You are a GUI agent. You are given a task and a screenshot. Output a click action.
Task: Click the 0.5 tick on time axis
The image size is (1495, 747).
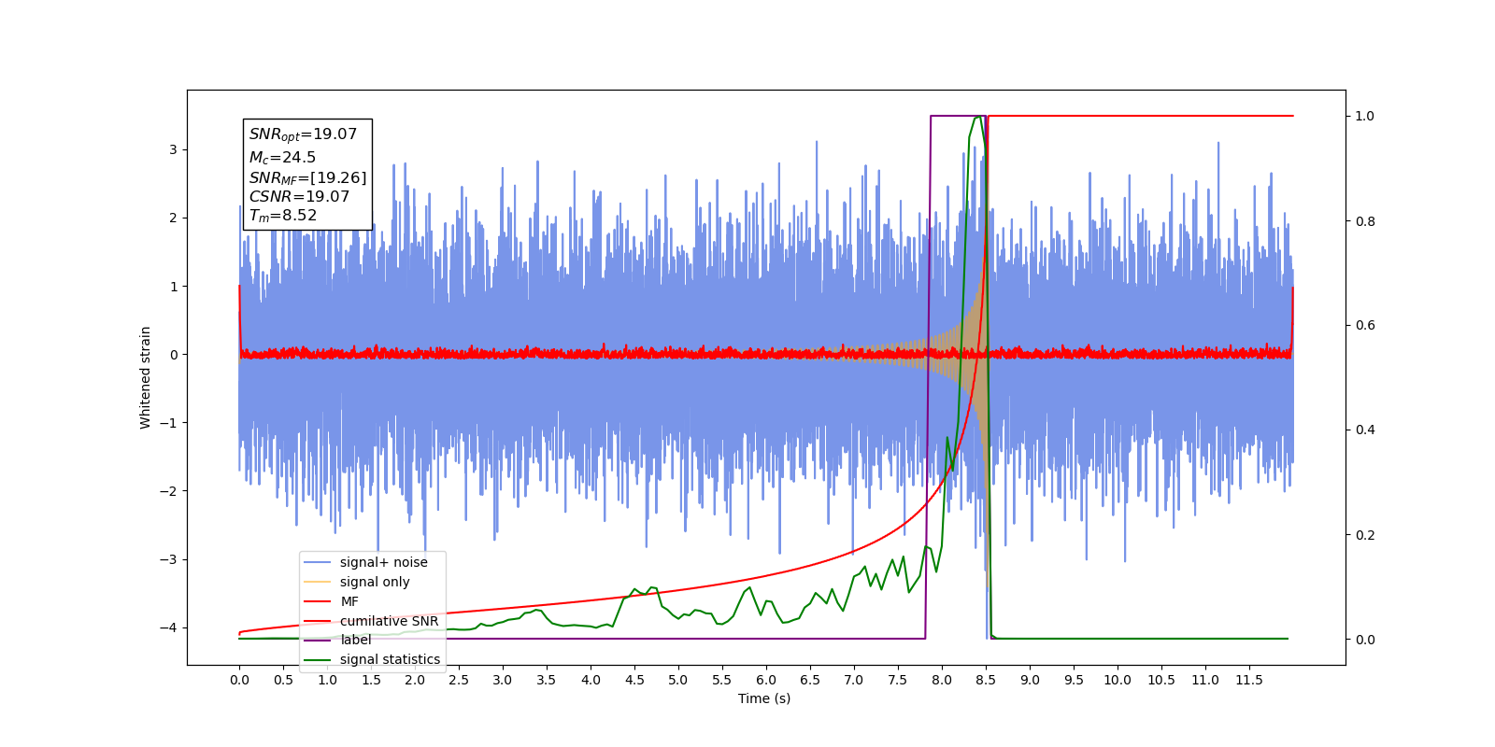(283, 680)
